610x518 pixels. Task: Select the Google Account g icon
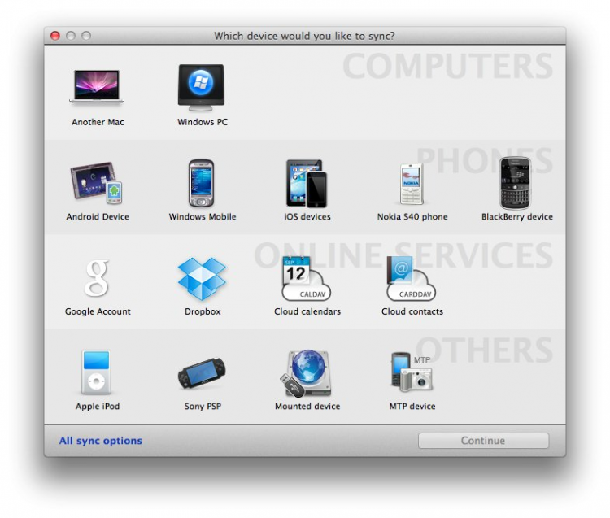(97, 277)
